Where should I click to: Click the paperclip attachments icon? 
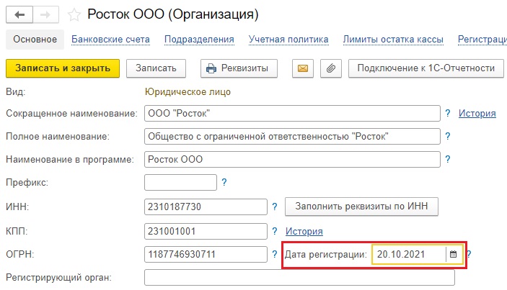click(x=331, y=68)
